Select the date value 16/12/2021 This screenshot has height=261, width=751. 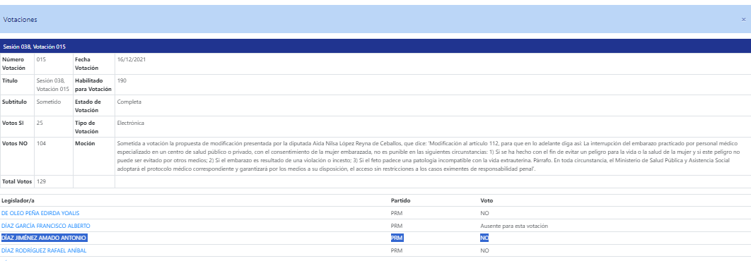(x=132, y=60)
